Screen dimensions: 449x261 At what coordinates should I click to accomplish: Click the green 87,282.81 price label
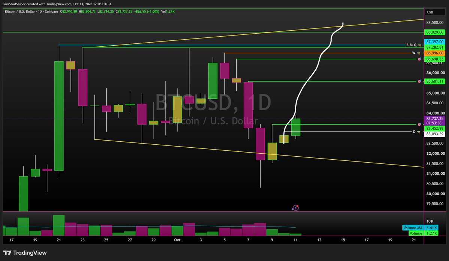point(435,47)
